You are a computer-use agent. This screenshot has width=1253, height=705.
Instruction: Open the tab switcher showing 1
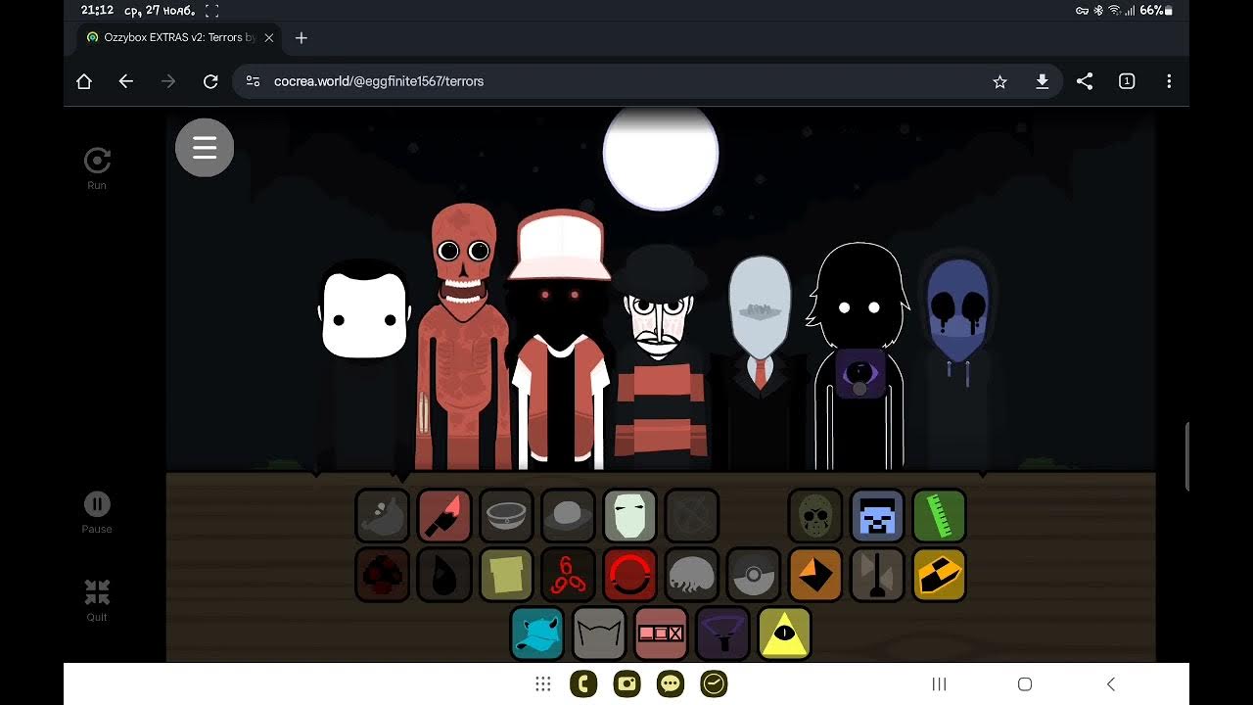click(x=1127, y=81)
